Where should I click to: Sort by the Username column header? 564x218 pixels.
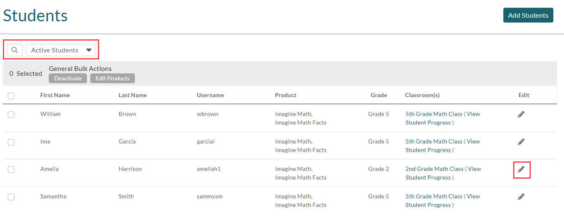tap(210, 95)
